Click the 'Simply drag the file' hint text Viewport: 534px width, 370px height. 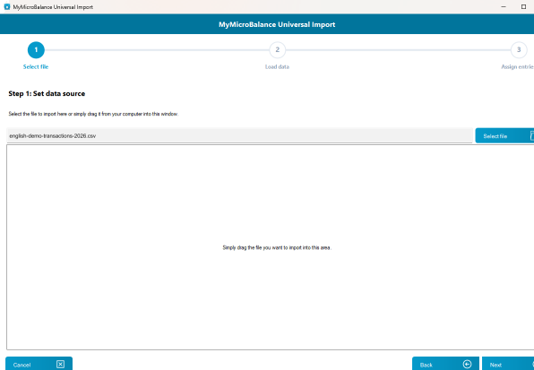pos(277,247)
